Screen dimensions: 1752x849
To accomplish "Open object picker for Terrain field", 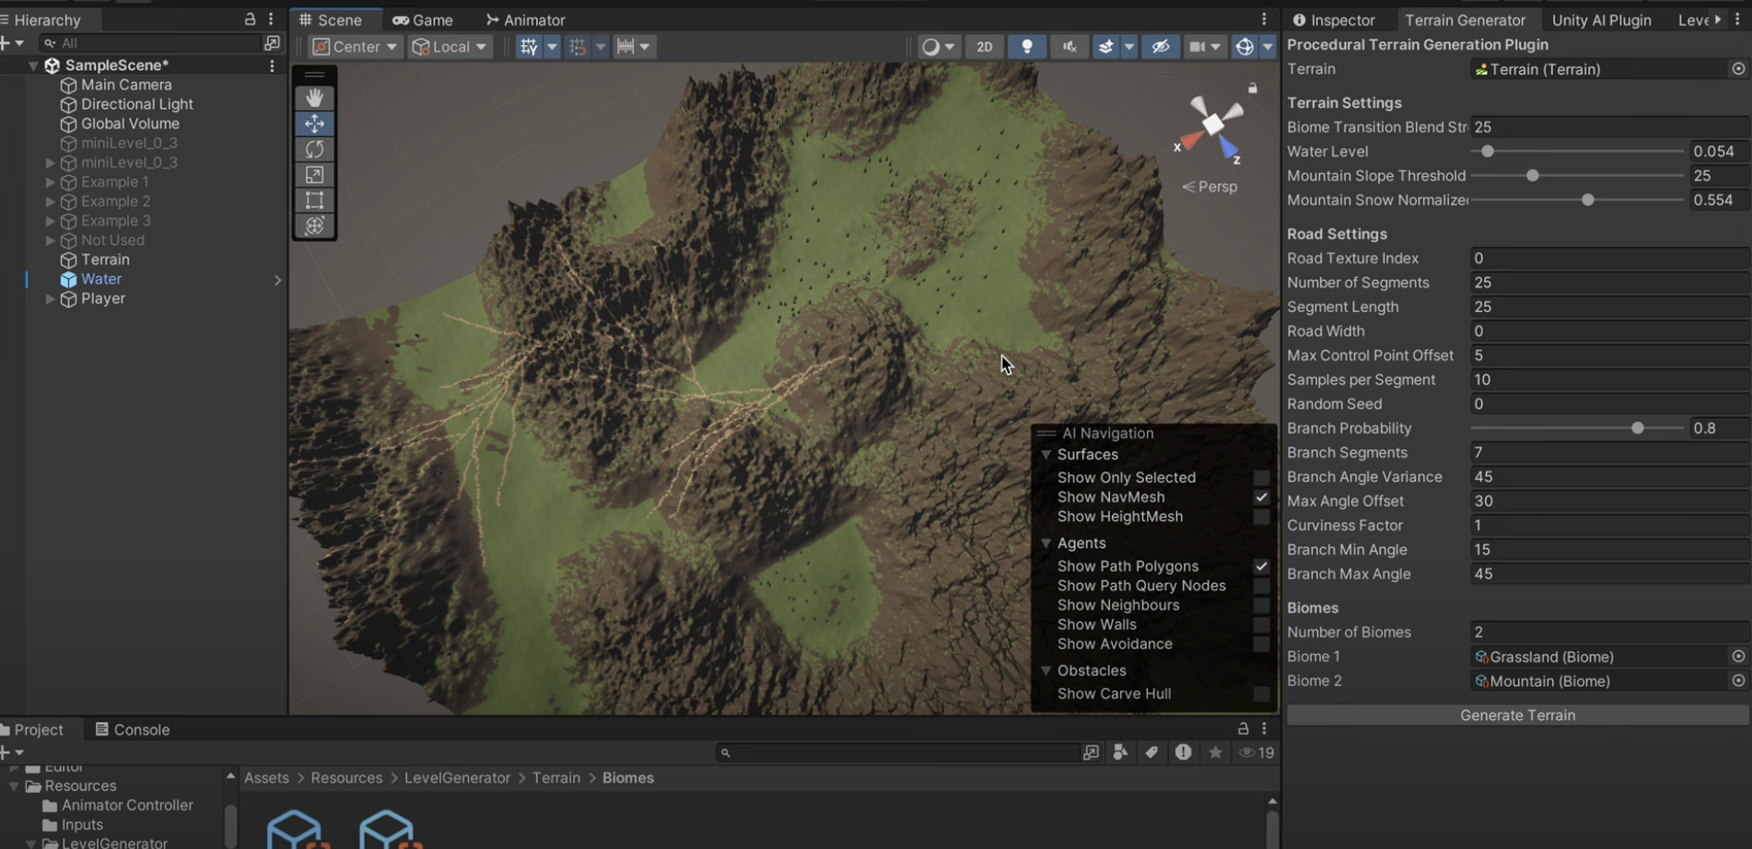I will click(1737, 69).
